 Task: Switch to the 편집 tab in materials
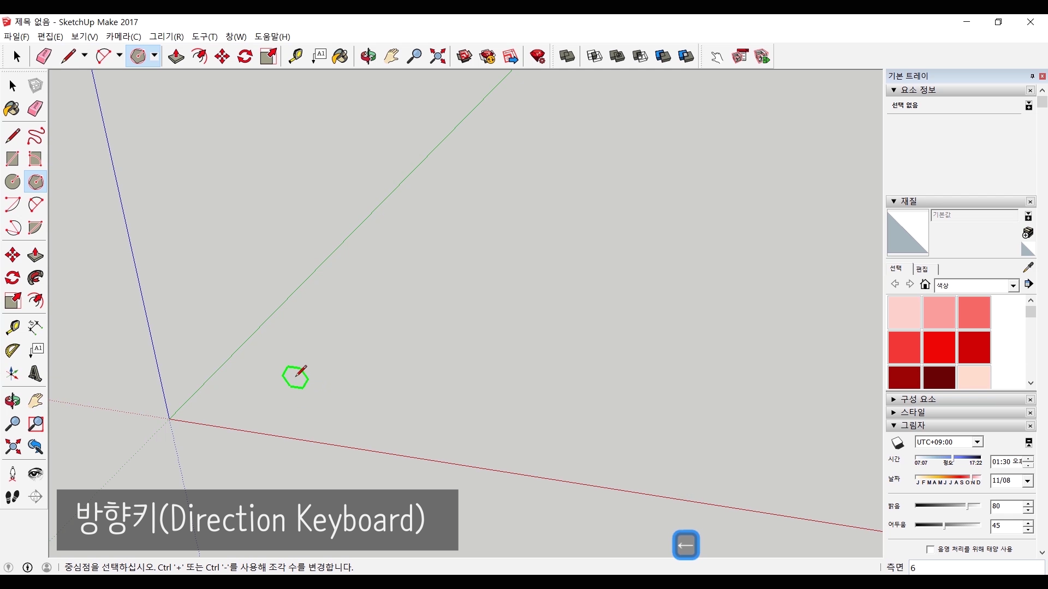pos(922,269)
